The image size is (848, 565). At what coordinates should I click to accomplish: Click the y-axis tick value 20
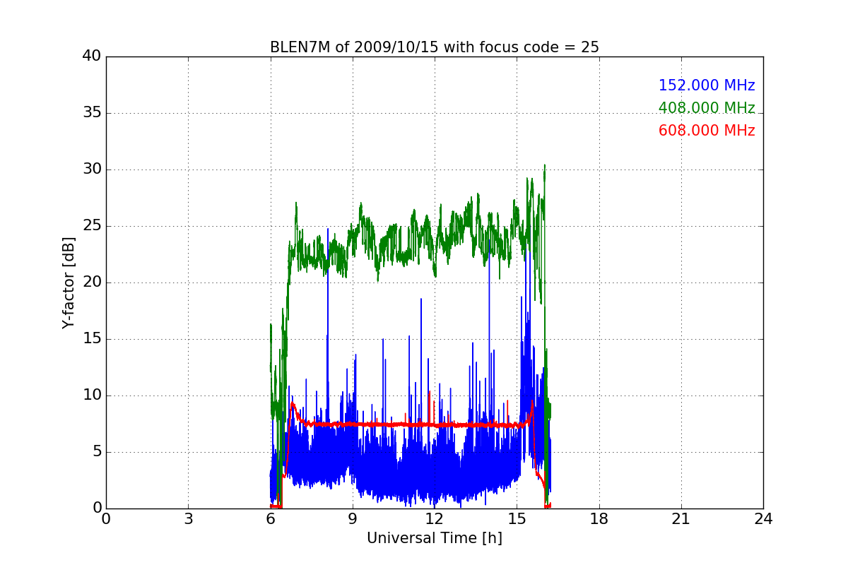[x=92, y=282]
